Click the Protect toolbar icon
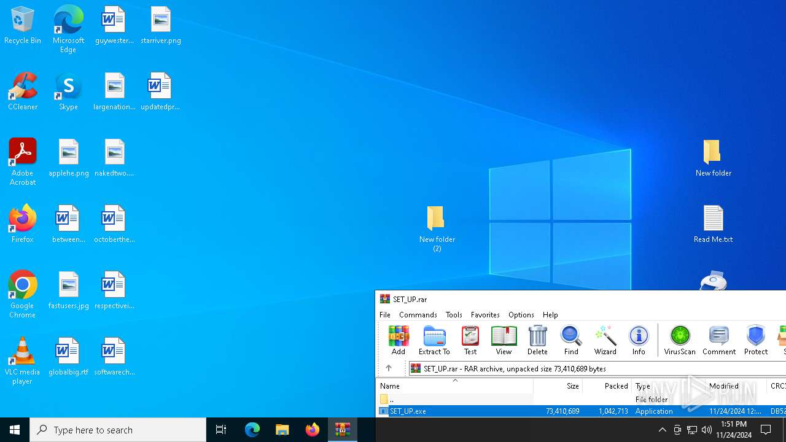Viewport: 786px width, 442px height. 756,340
